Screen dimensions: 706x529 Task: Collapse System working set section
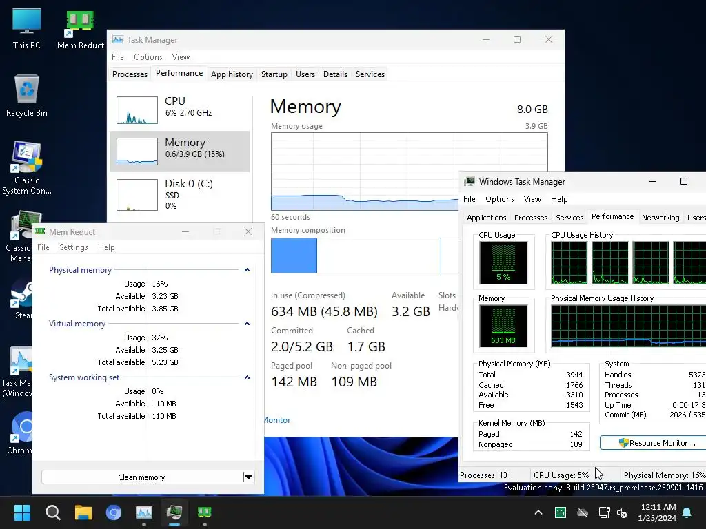coord(247,377)
